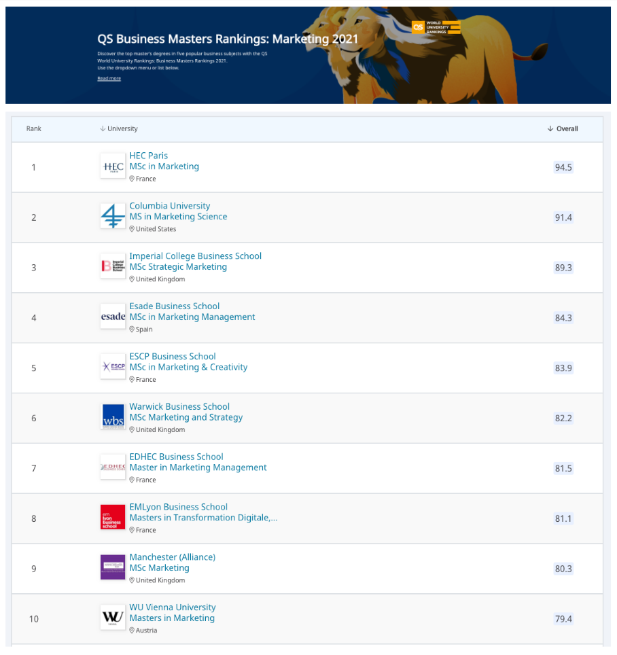617x655 pixels.
Task: Click the Imperial College Business School logo
Action: pos(113,266)
